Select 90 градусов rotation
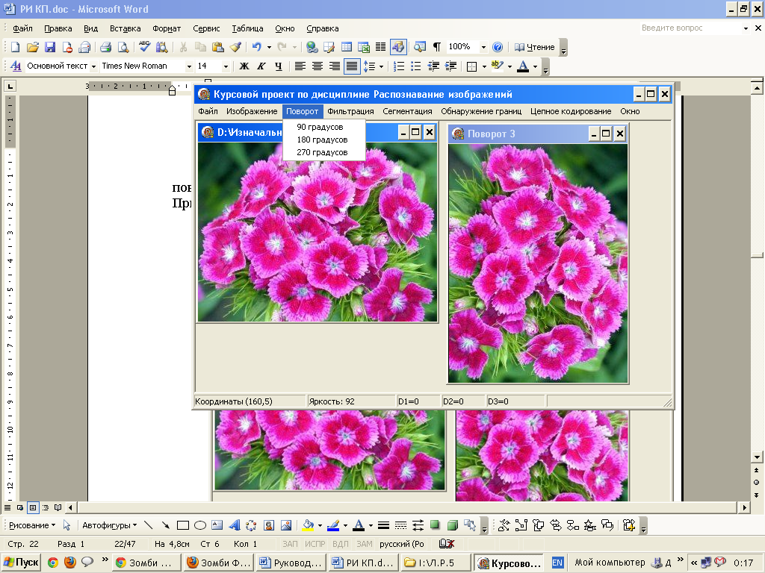 point(324,127)
